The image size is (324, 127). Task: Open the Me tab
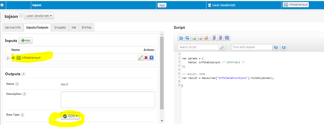[74, 27]
